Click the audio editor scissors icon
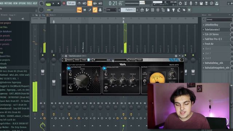Viewport: 233px width, 131px height. click(186, 3)
